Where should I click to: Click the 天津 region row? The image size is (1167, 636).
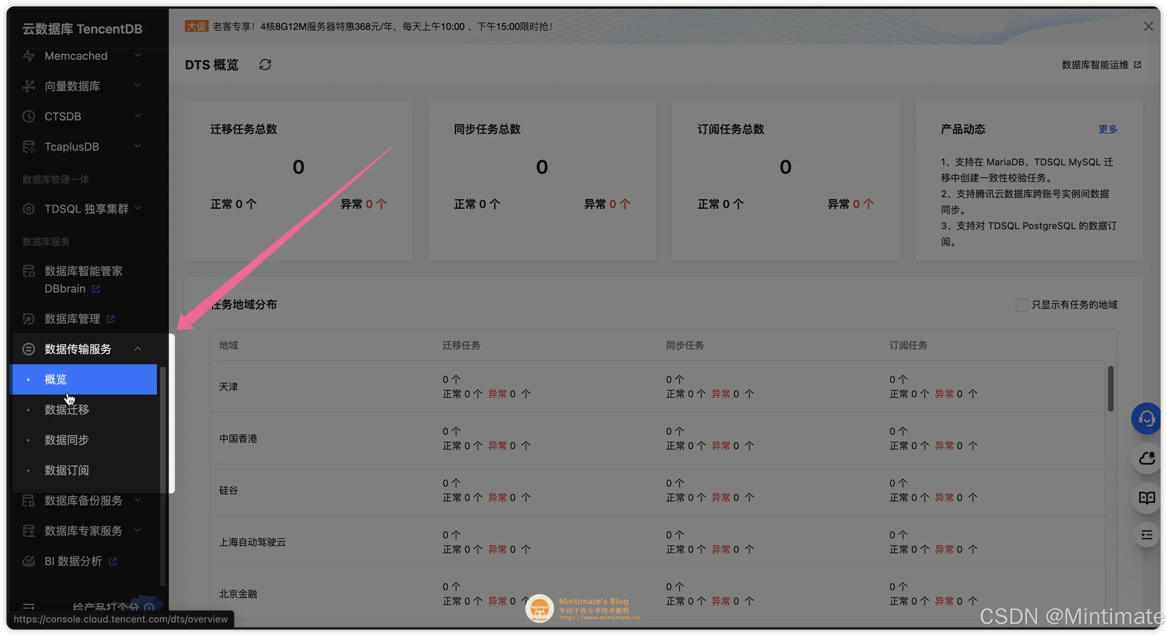(658, 387)
